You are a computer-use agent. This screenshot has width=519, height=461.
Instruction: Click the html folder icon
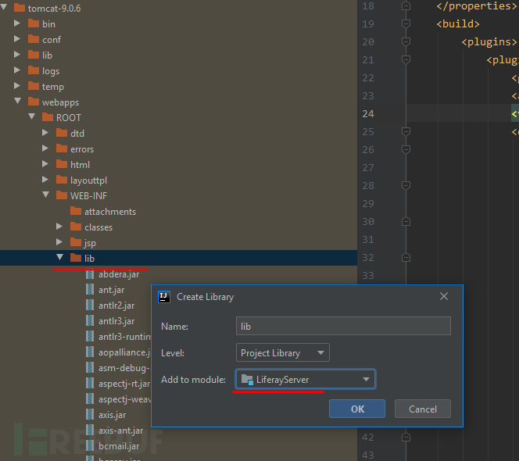(62, 164)
